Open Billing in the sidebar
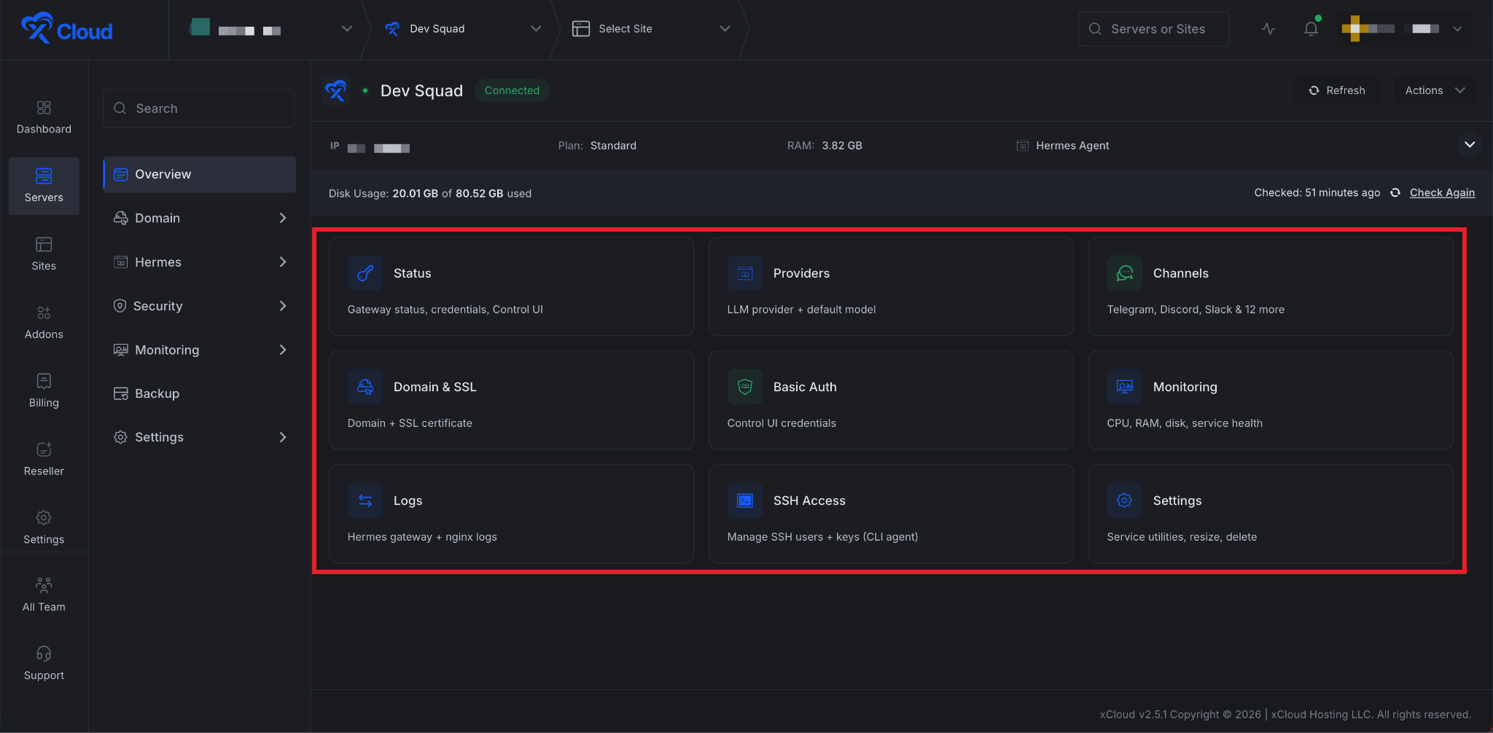Viewport: 1493px width, 733px height. tap(44, 388)
